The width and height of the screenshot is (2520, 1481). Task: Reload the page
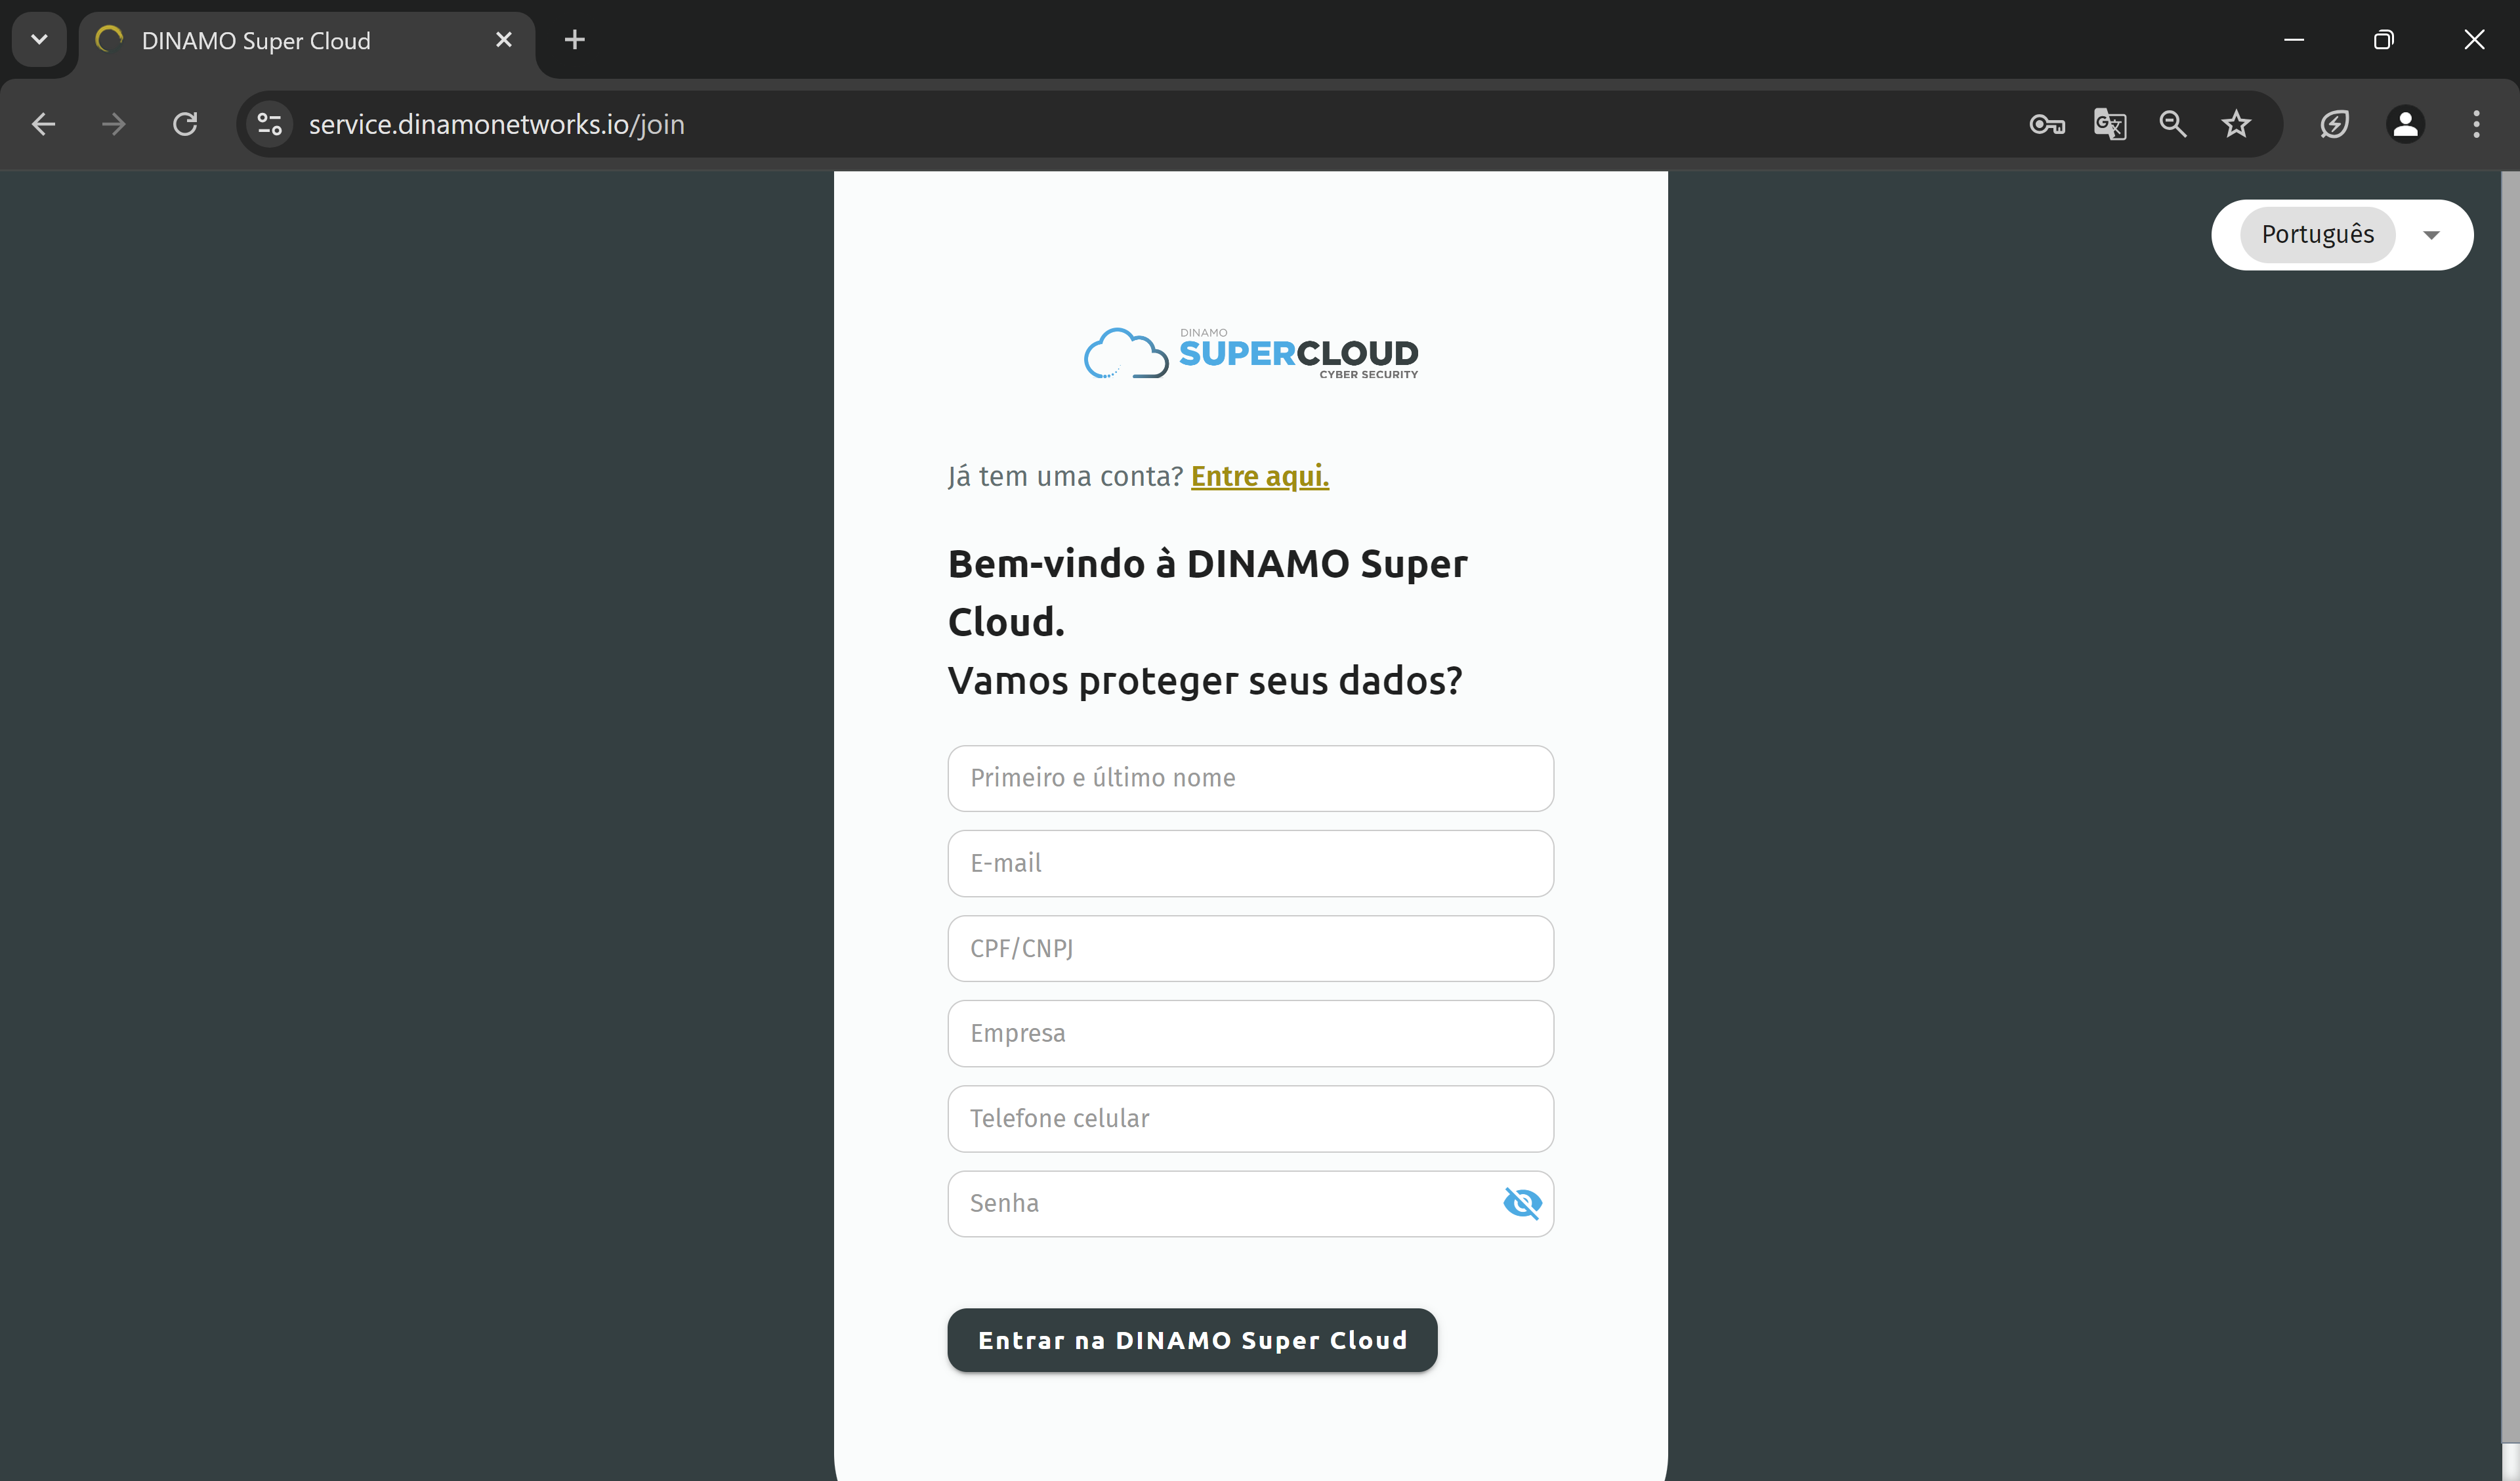(185, 124)
